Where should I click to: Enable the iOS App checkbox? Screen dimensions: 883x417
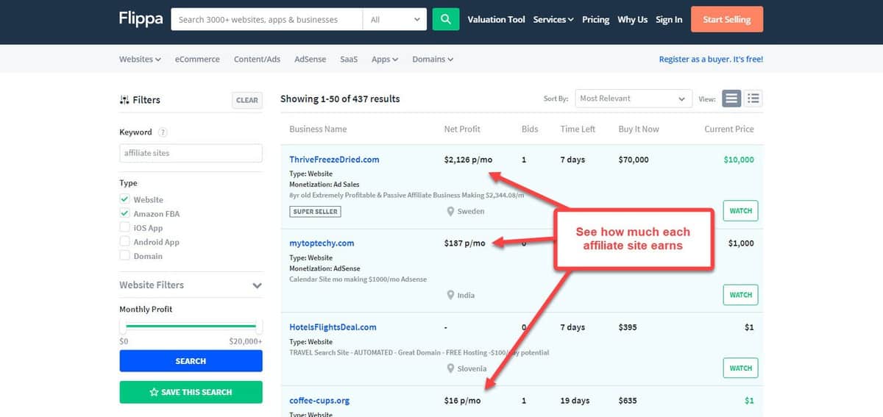(125, 228)
